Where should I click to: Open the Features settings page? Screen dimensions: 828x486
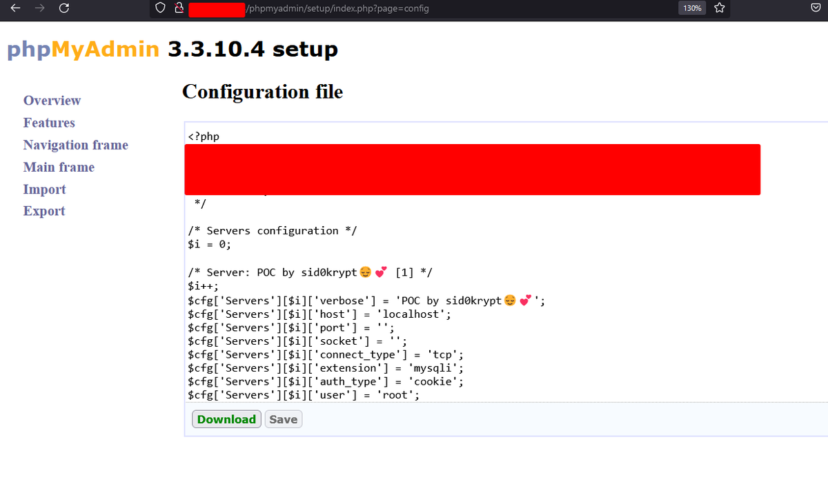[x=49, y=123]
